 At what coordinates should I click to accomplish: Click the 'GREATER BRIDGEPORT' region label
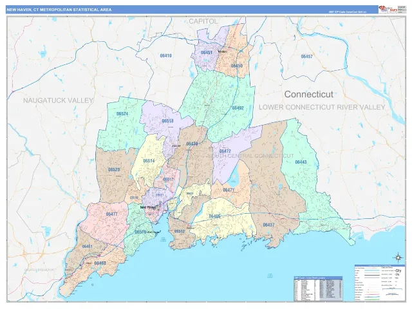coord(39,270)
